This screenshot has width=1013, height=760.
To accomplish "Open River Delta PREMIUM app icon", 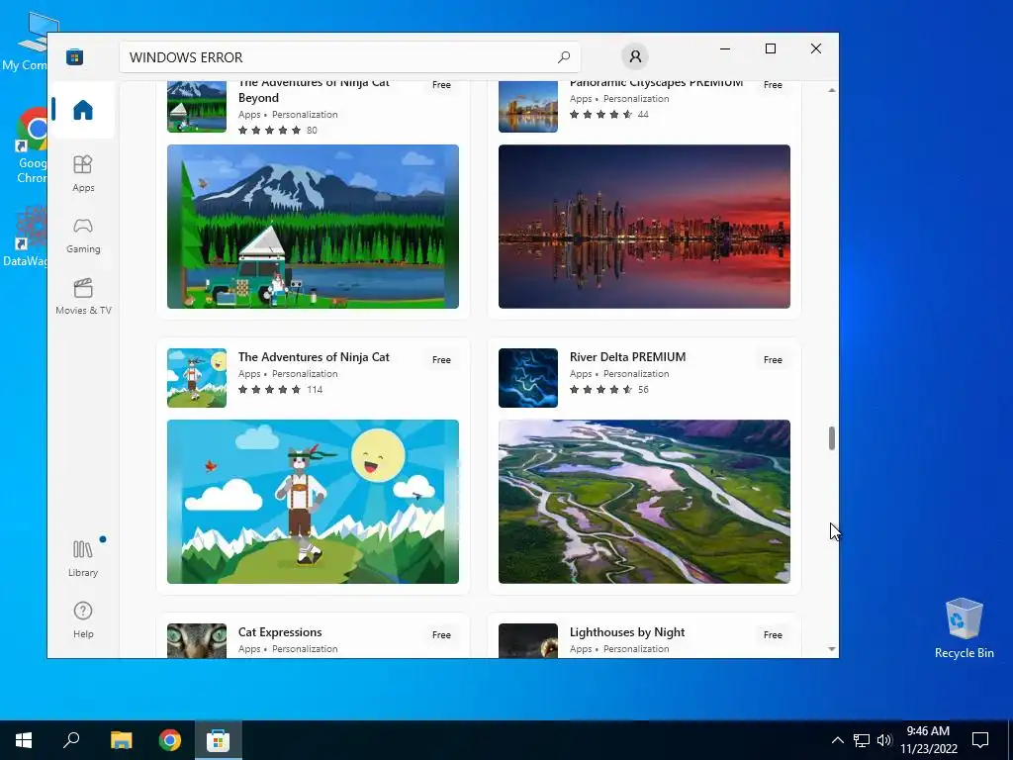I will [x=528, y=378].
